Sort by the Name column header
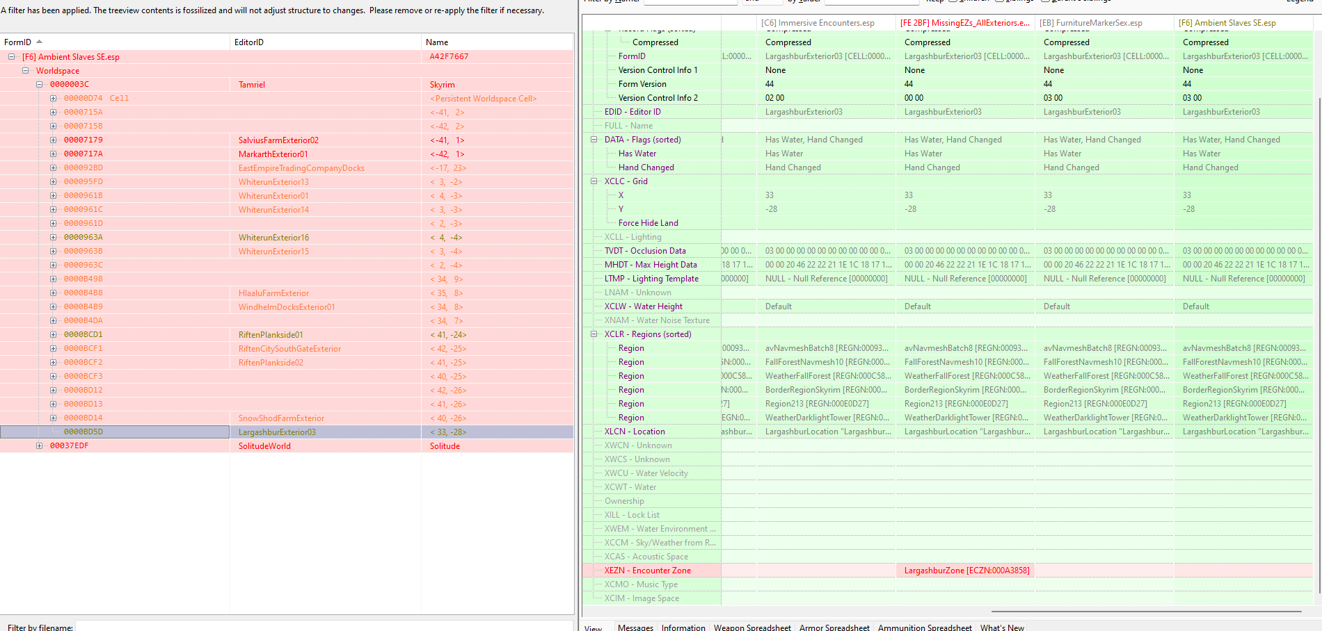Image resolution: width=1322 pixels, height=631 pixels. pos(497,42)
